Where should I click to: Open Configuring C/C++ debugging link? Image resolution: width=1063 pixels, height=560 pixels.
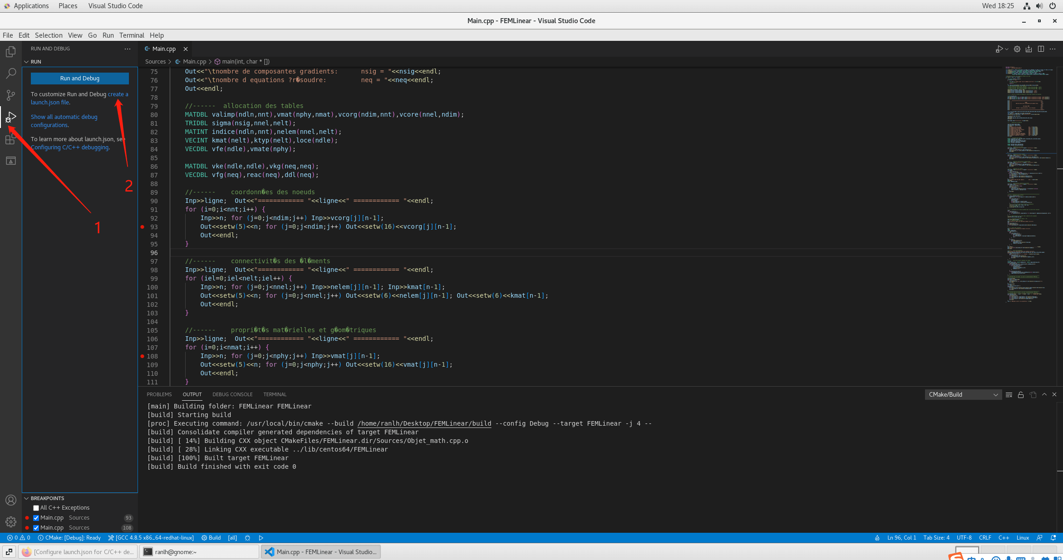click(70, 147)
